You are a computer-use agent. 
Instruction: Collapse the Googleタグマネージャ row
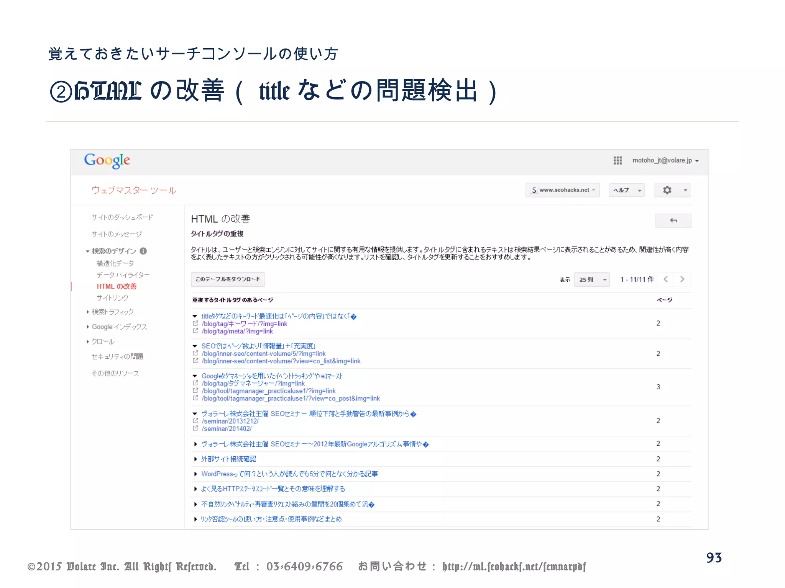[x=195, y=376]
